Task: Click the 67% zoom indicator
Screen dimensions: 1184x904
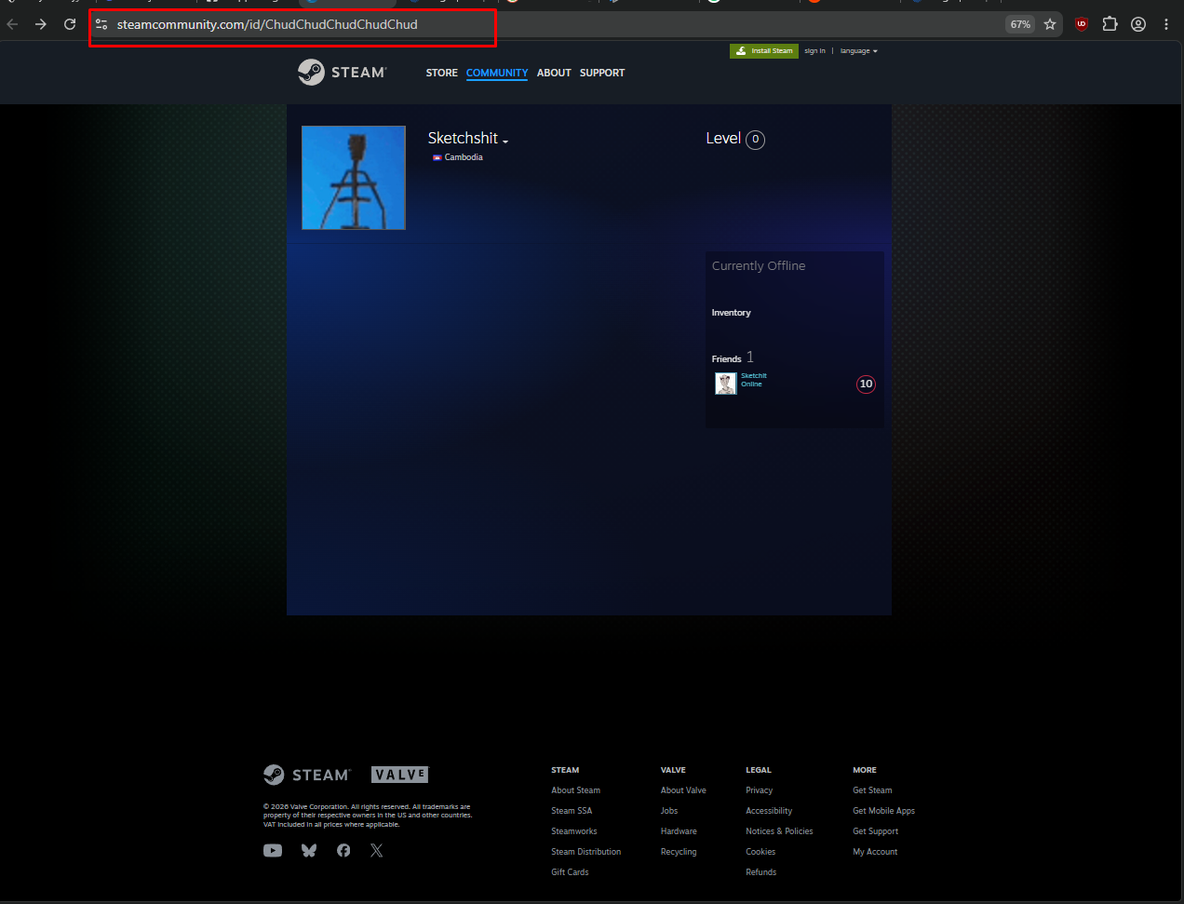Action: point(1020,24)
